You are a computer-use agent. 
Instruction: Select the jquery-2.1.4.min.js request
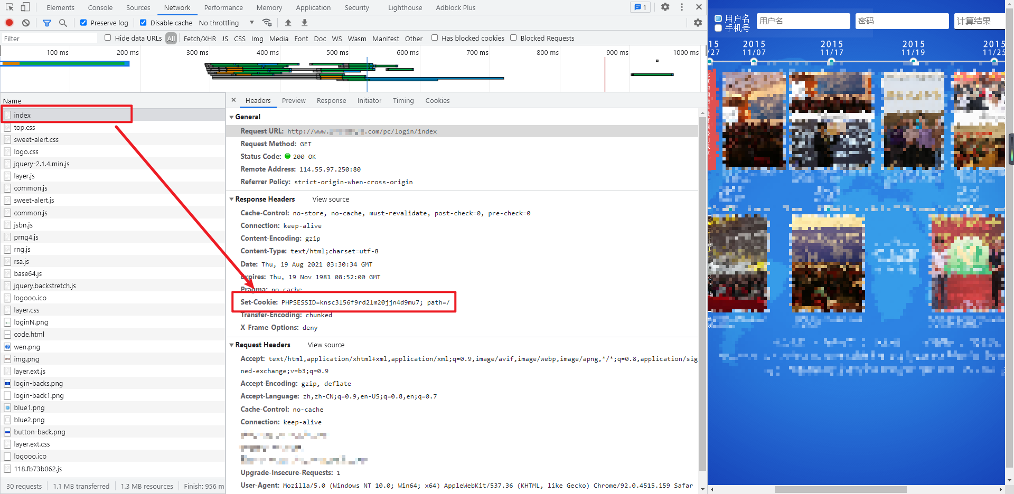[112, 164]
